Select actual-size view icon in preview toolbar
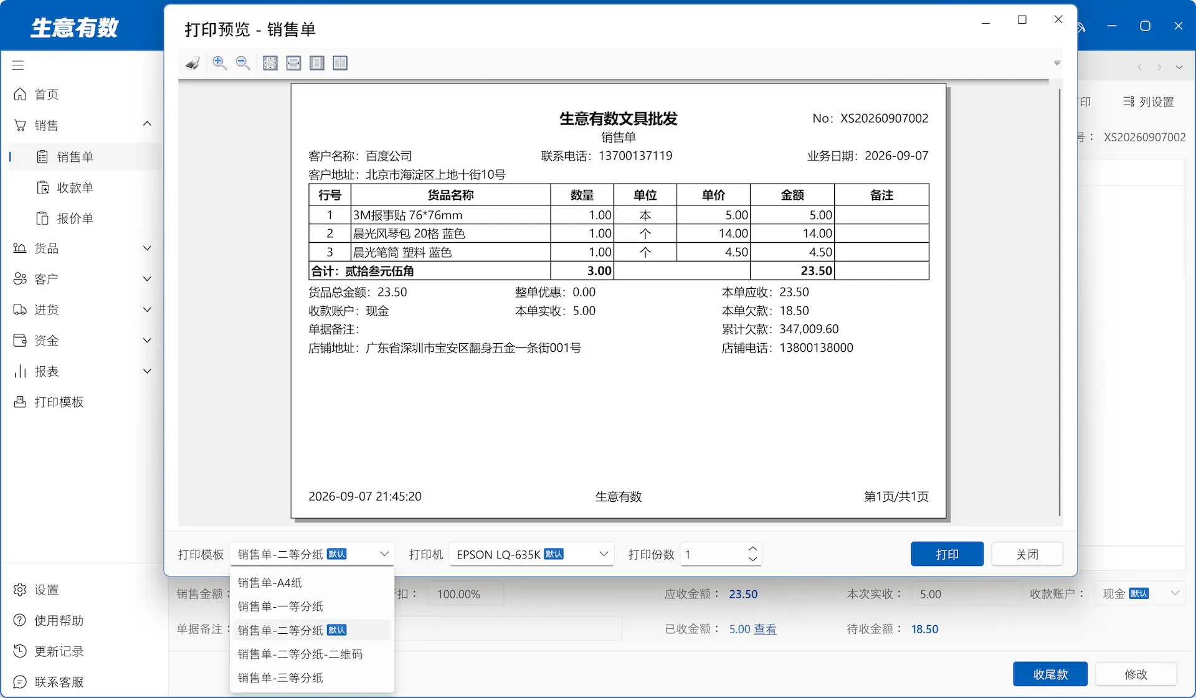1196x698 pixels. click(270, 63)
